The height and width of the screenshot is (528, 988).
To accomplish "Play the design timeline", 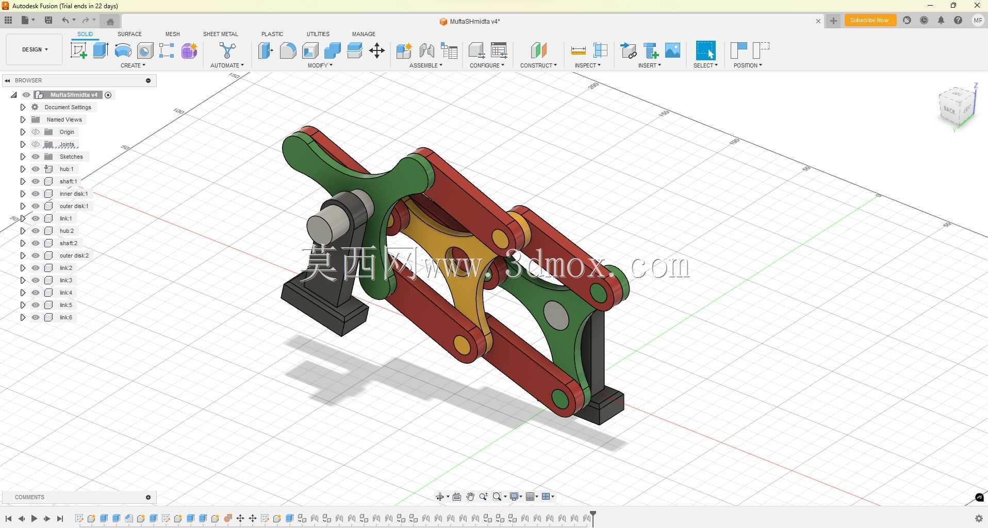I will pyautogui.click(x=34, y=519).
